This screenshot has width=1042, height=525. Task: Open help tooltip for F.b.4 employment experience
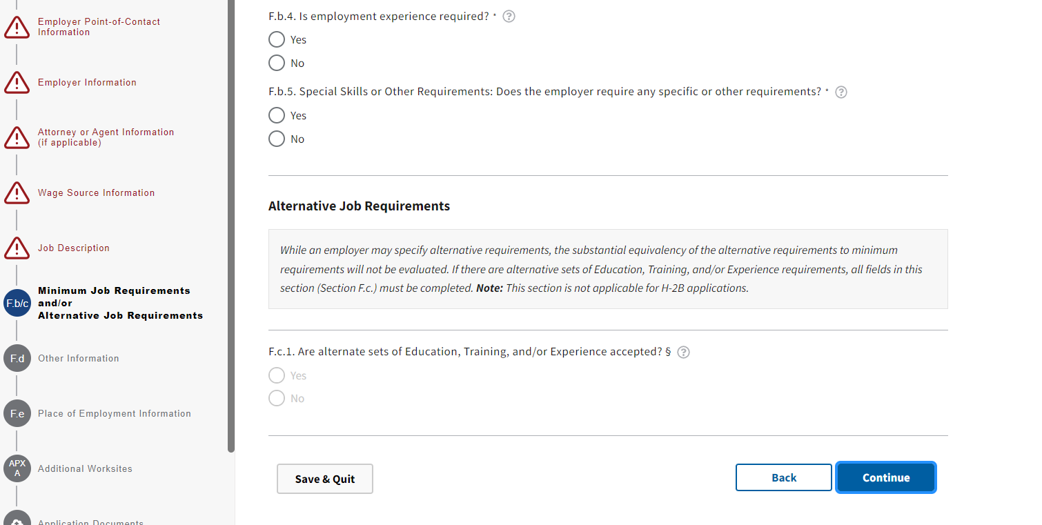click(x=509, y=17)
